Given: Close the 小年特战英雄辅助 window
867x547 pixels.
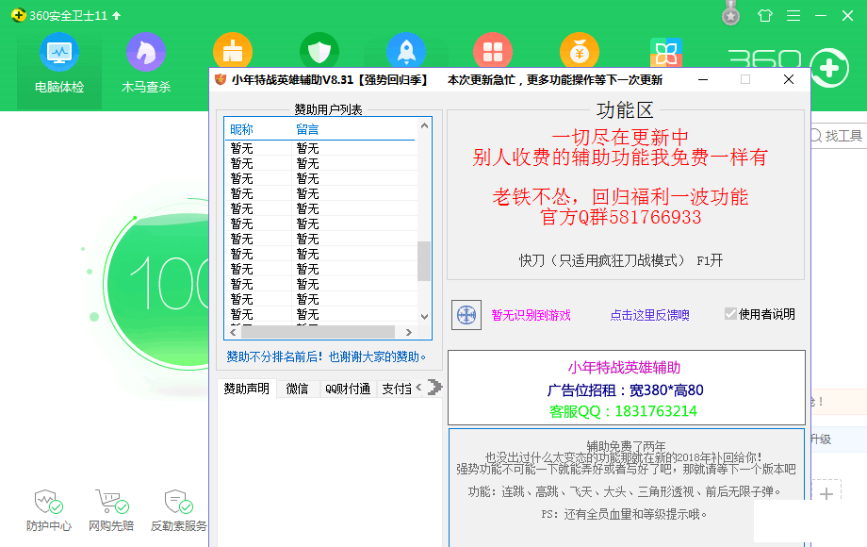Looking at the screenshot, I should pos(789,79).
